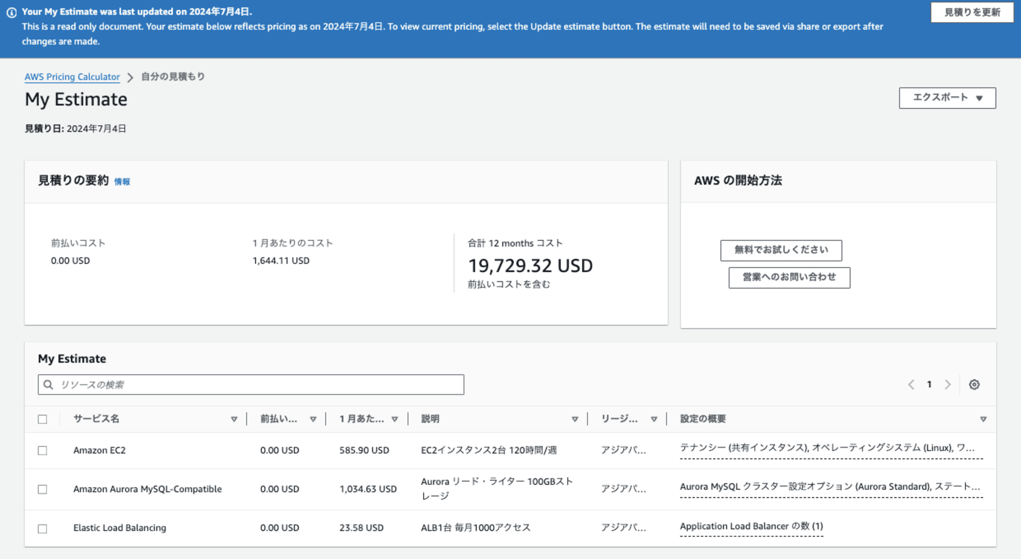
Task: Sort by the 設定の概要 column arrow
Action: [983, 419]
